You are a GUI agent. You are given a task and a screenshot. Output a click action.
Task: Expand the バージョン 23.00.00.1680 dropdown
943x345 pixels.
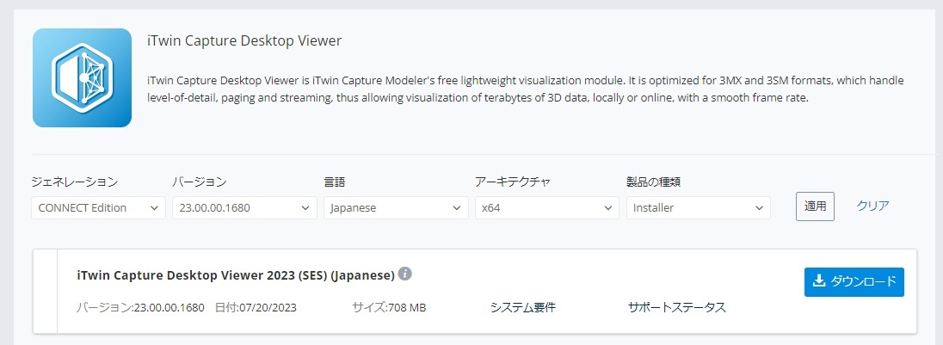(244, 208)
